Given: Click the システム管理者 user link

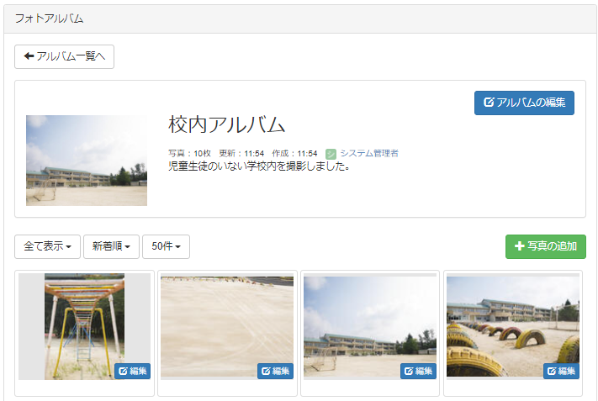Looking at the screenshot, I should (x=368, y=154).
